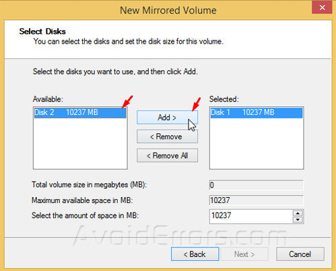Screen dimensions: 336x271
Task: Click the space amount in MB field
Action: point(251,217)
